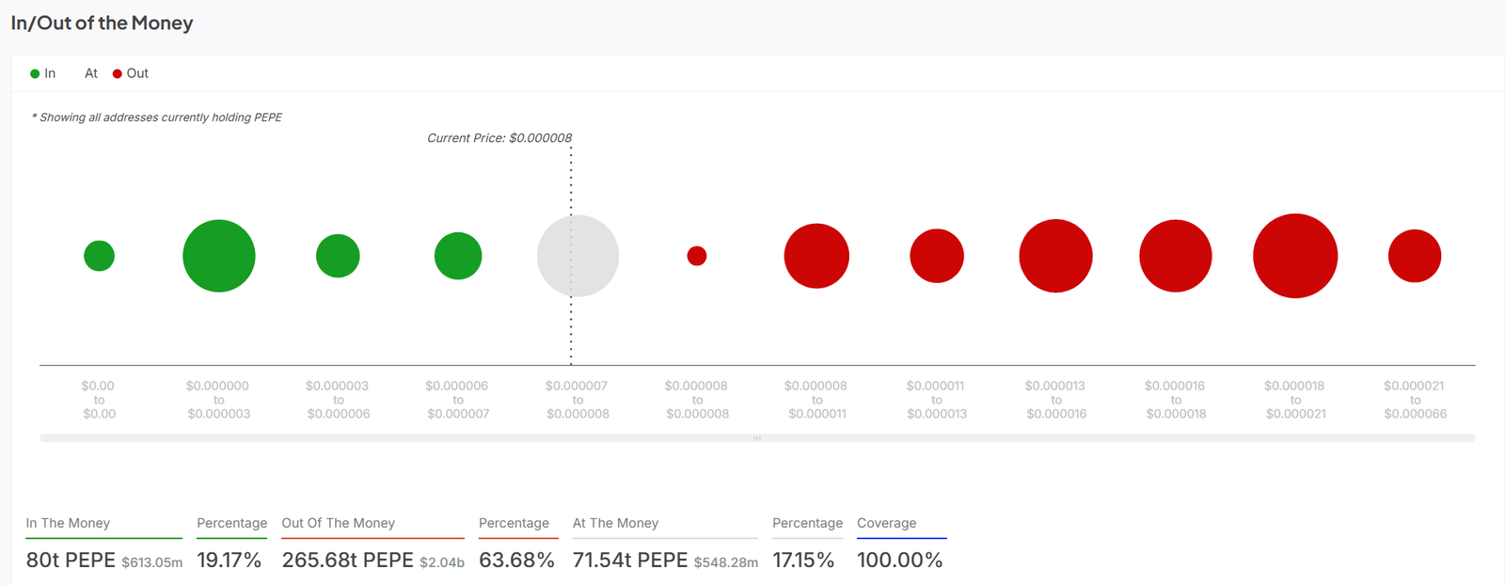
Task: Select the green bubble for $0.000006 to $0.000007
Action: click(x=458, y=256)
